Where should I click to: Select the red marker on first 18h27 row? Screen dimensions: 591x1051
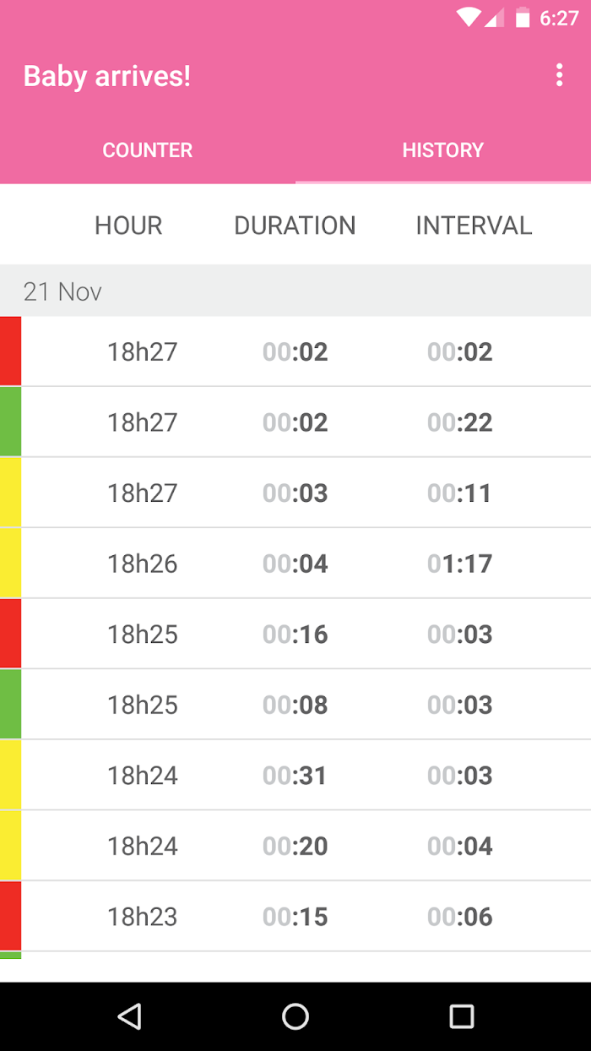tap(10, 351)
